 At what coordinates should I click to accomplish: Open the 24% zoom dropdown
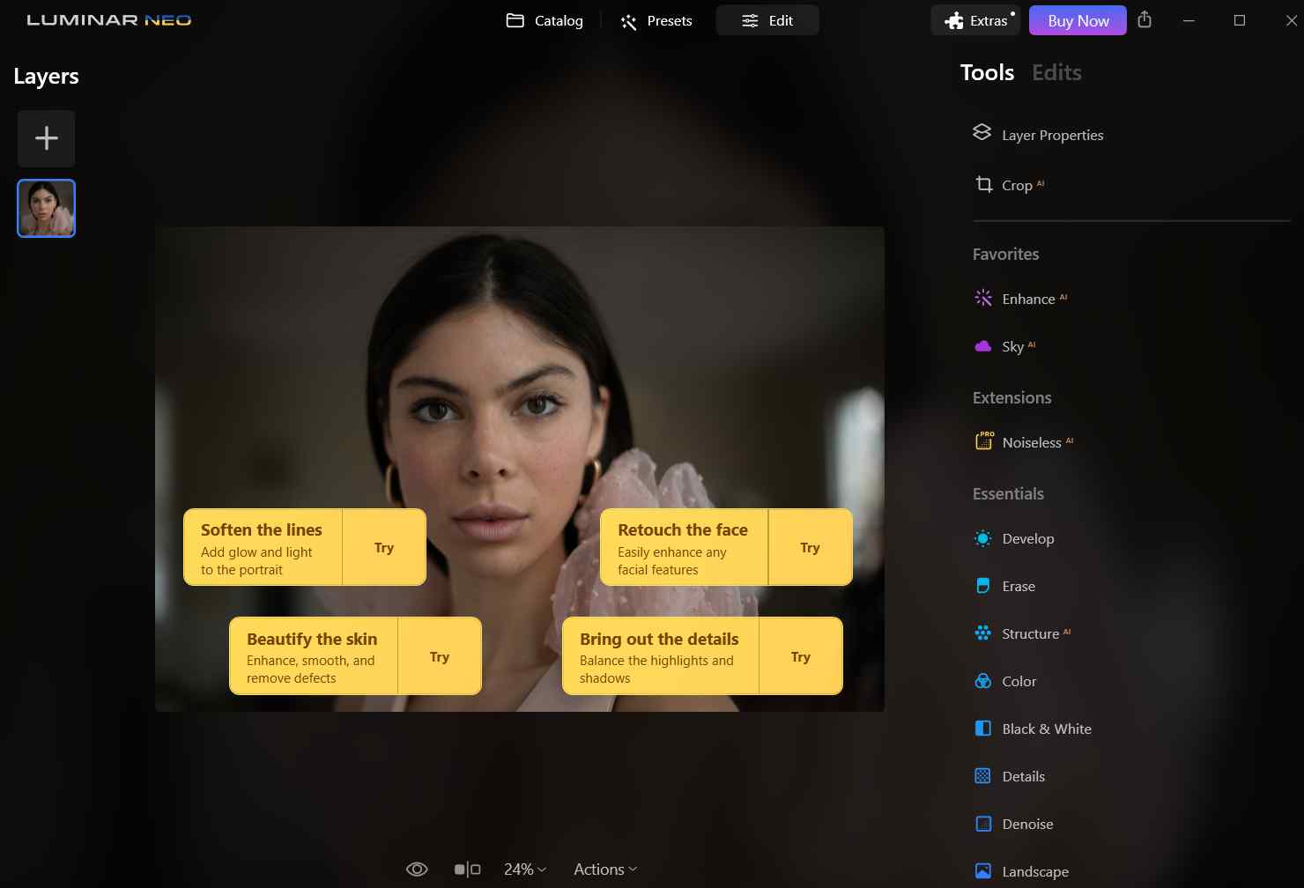(x=525, y=869)
